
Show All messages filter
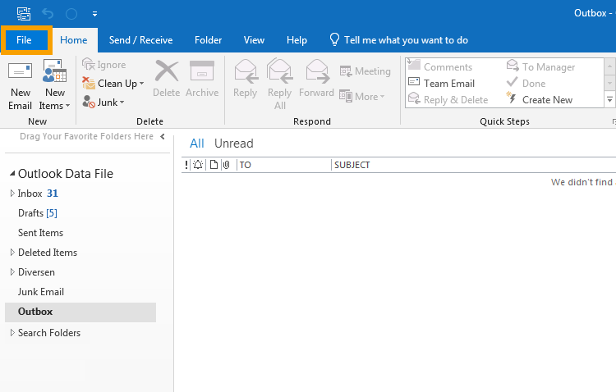[x=197, y=144]
